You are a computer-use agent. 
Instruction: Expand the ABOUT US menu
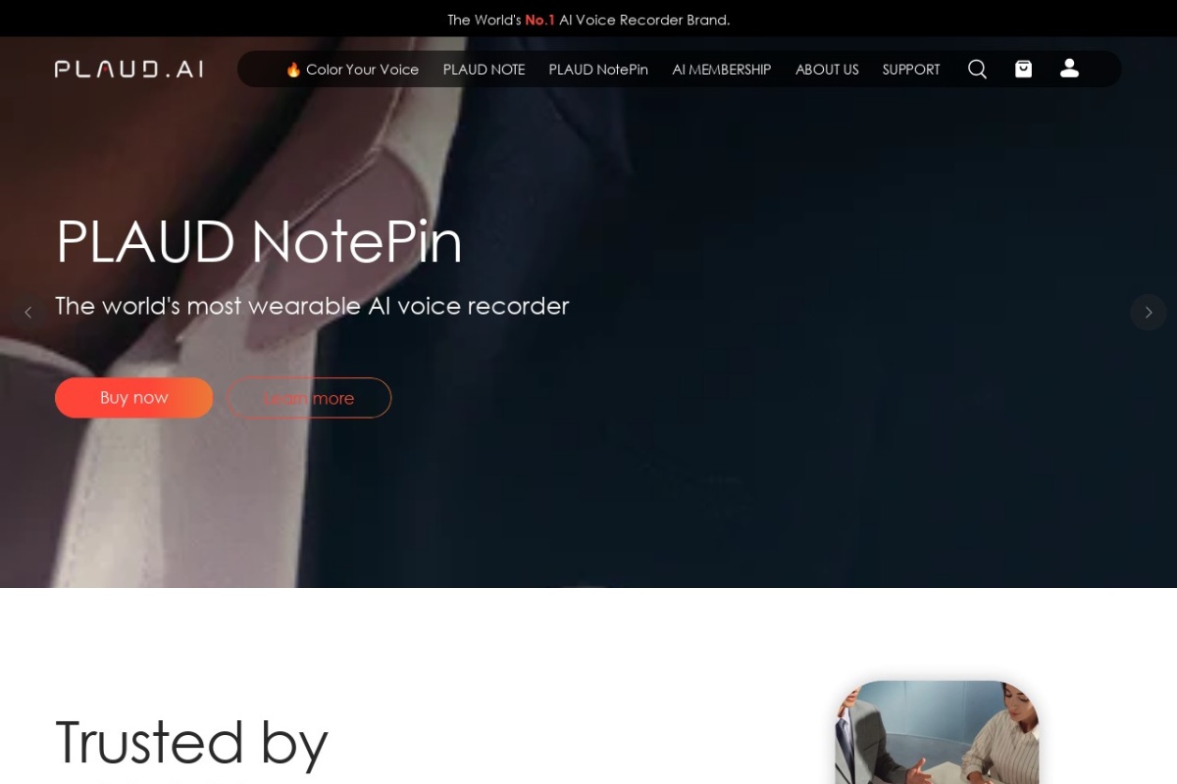pyautogui.click(x=827, y=70)
